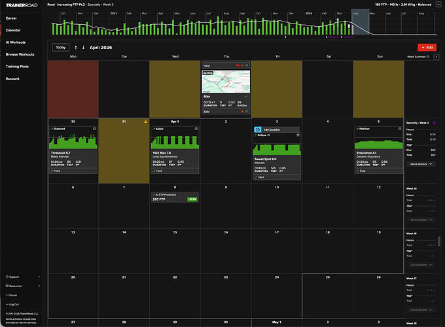Image resolution: width=445 pixels, height=327 pixels.
Task: Open the Diamond workout card
Action: click(73, 150)
